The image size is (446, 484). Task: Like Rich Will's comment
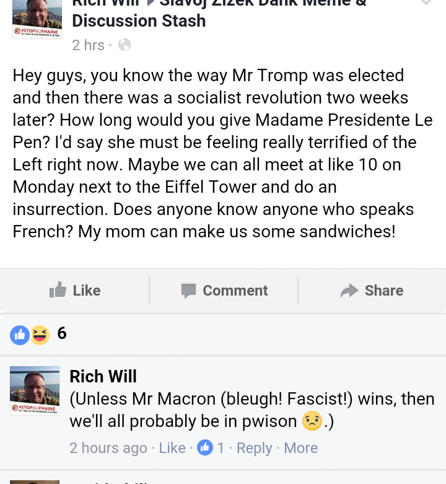(x=172, y=448)
